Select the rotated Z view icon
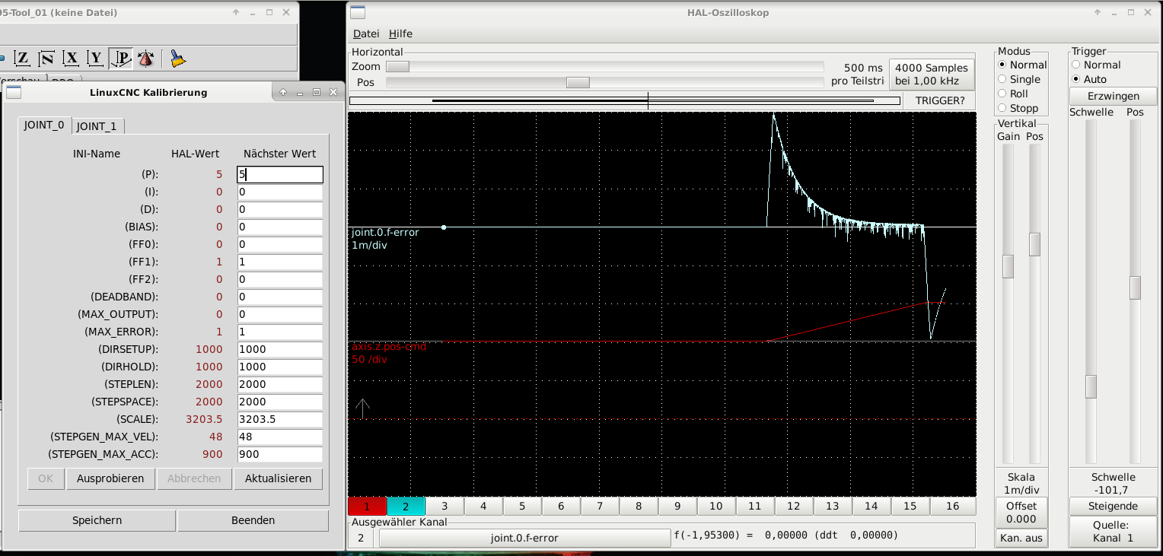 [46, 59]
